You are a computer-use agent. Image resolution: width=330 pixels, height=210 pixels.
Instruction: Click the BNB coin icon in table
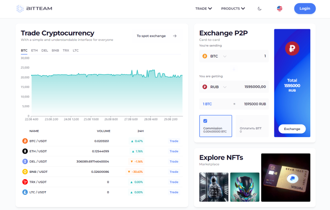tap(25, 172)
